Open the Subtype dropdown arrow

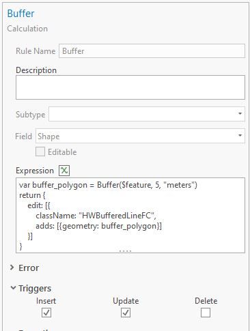tap(240, 114)
